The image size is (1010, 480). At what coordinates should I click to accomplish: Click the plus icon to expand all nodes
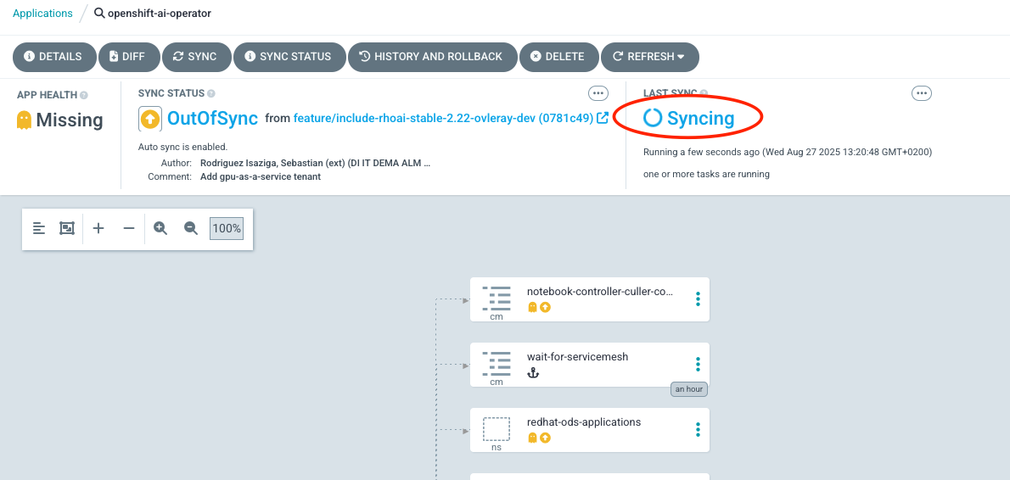(98, 228)
